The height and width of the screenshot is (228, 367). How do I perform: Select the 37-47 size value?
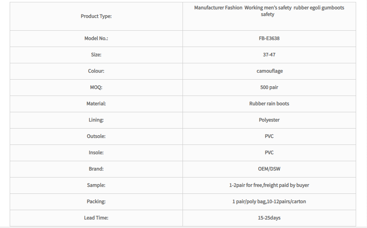point(269,55)
